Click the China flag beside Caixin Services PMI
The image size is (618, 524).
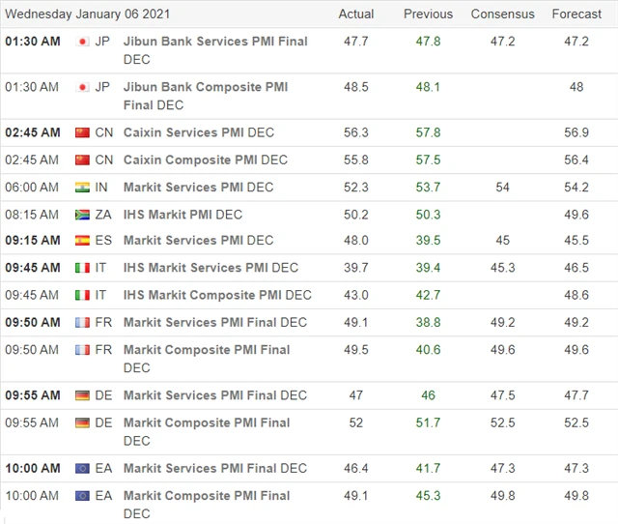[x=82, y=132]
